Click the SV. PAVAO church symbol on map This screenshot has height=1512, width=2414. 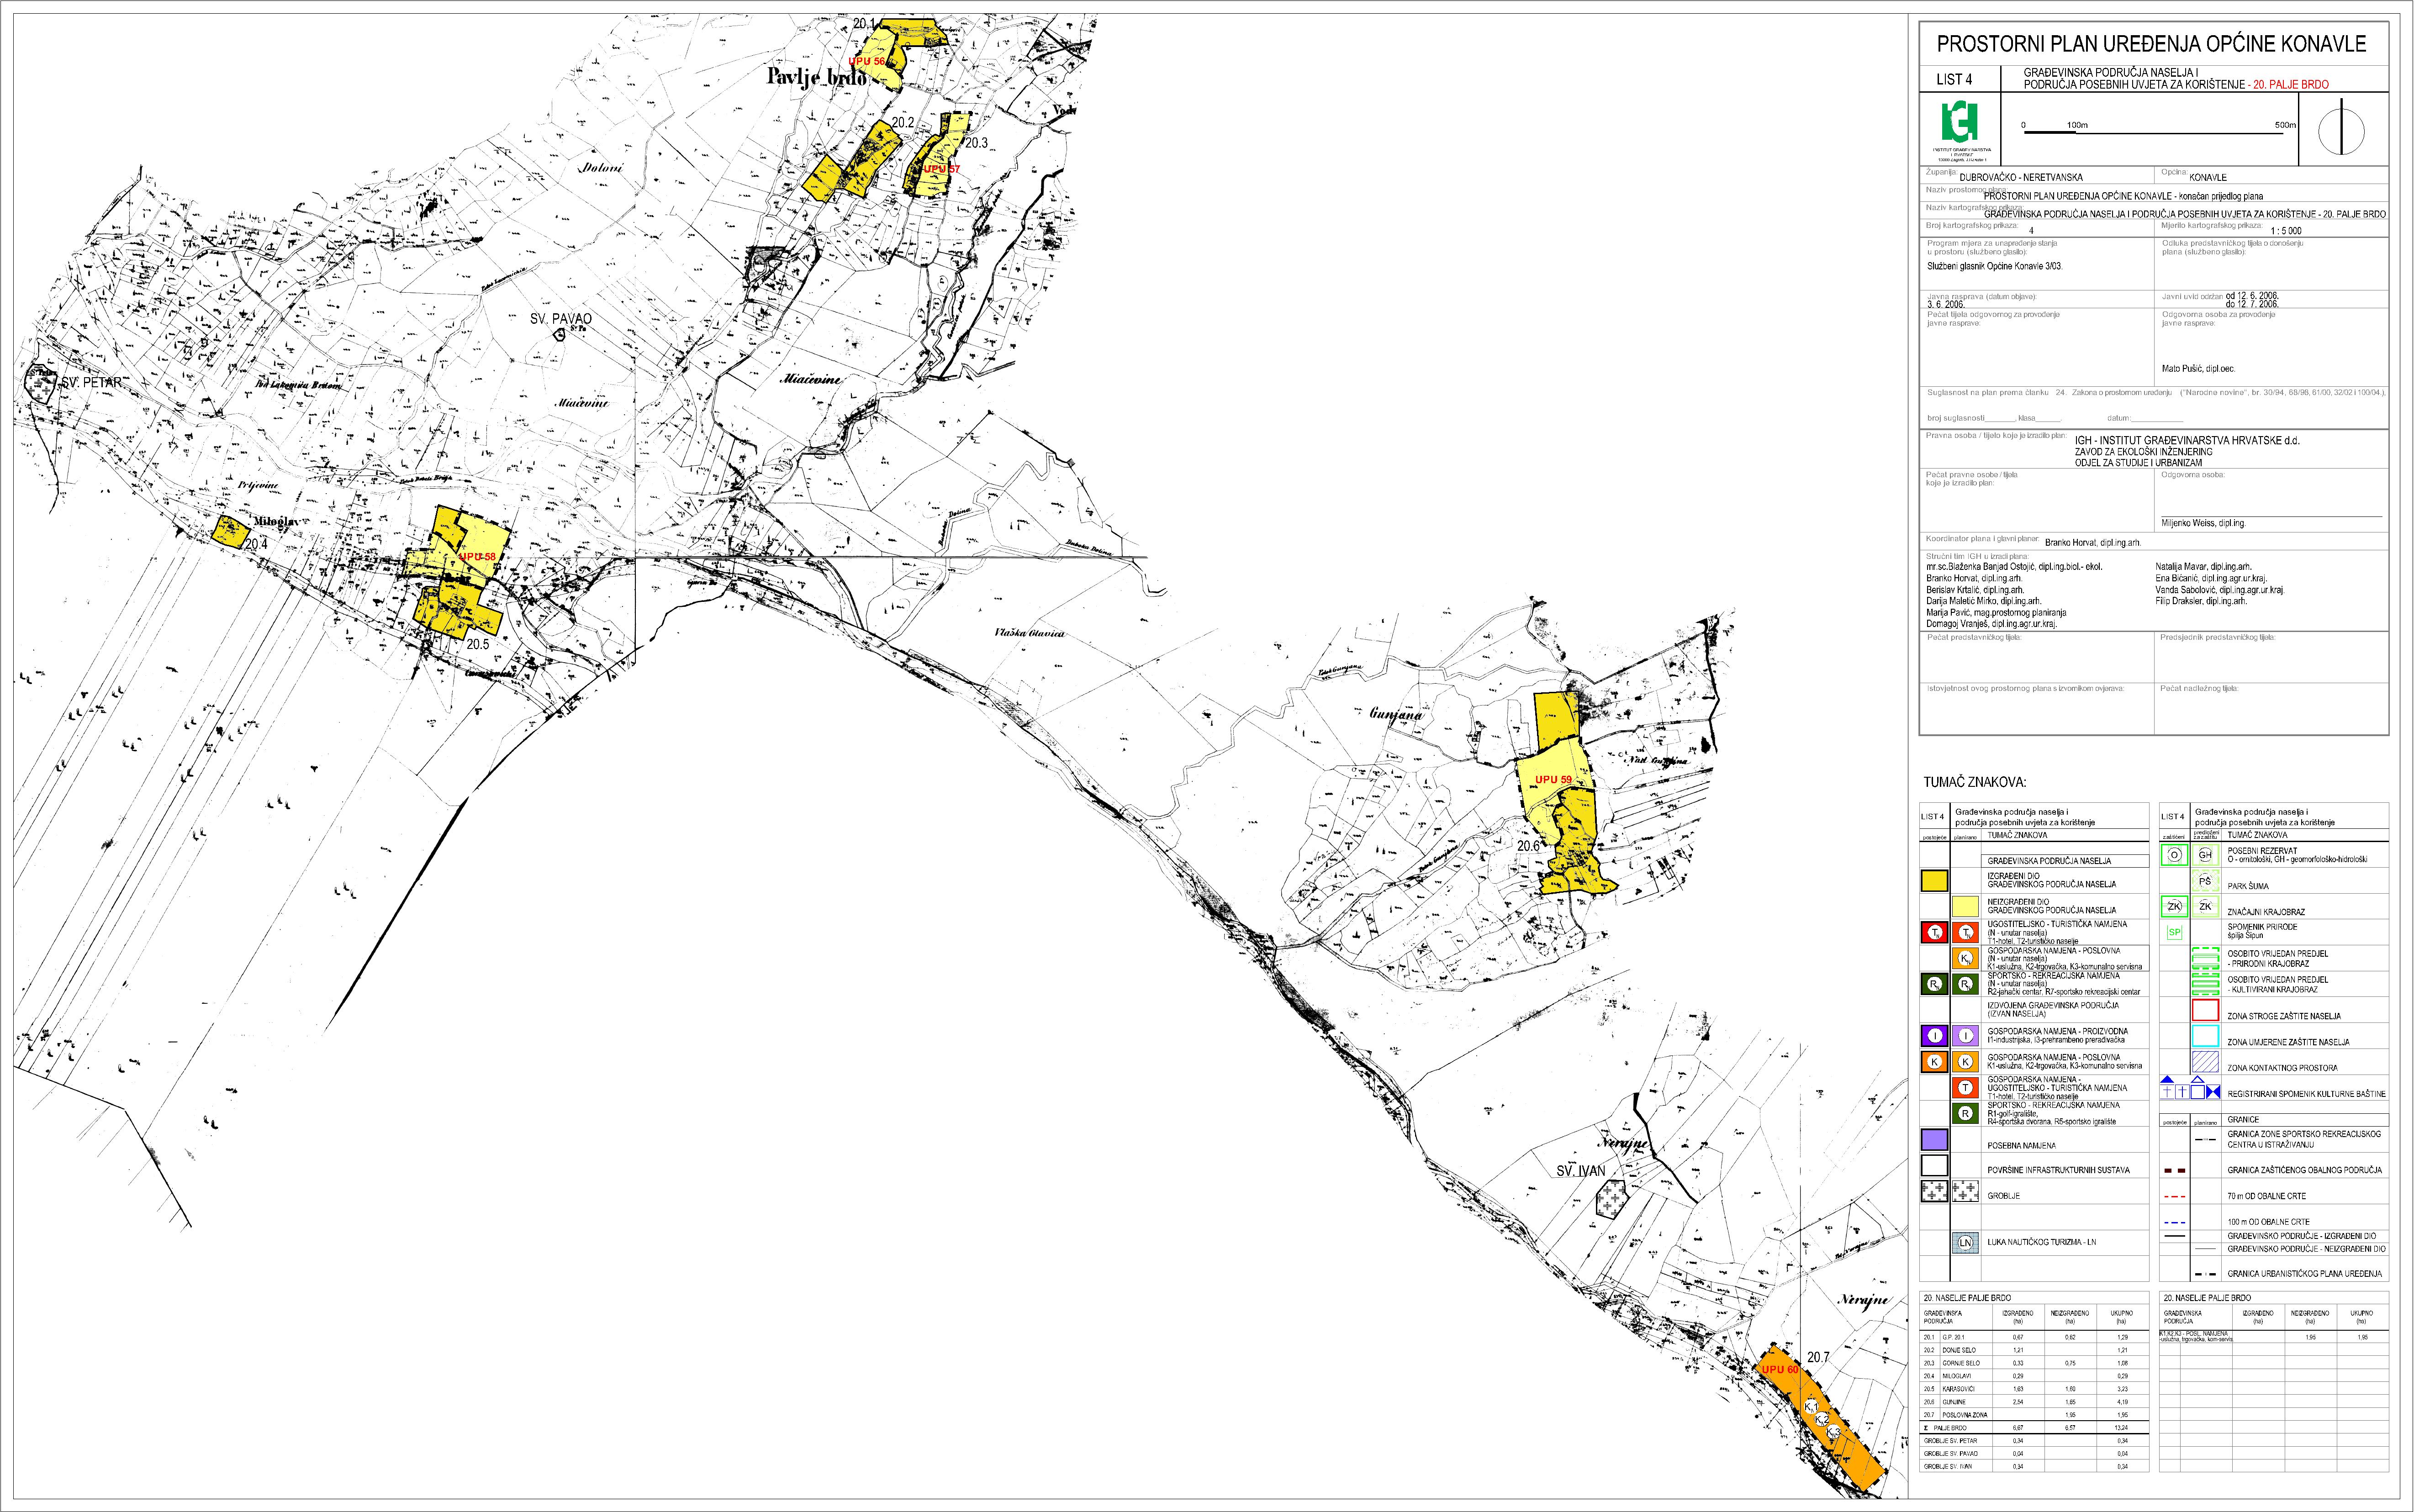point(559,335)
